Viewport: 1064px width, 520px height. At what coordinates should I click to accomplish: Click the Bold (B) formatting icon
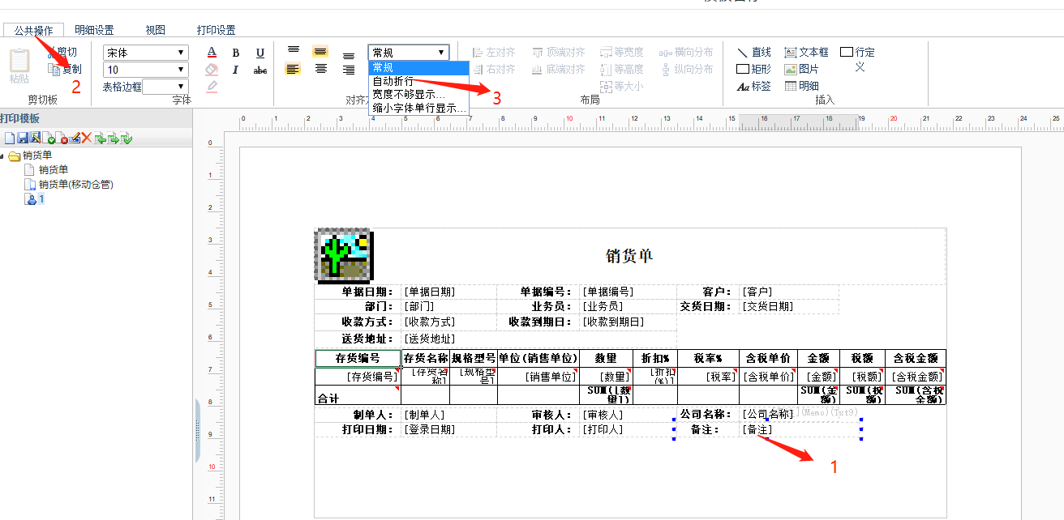(236, 53)
